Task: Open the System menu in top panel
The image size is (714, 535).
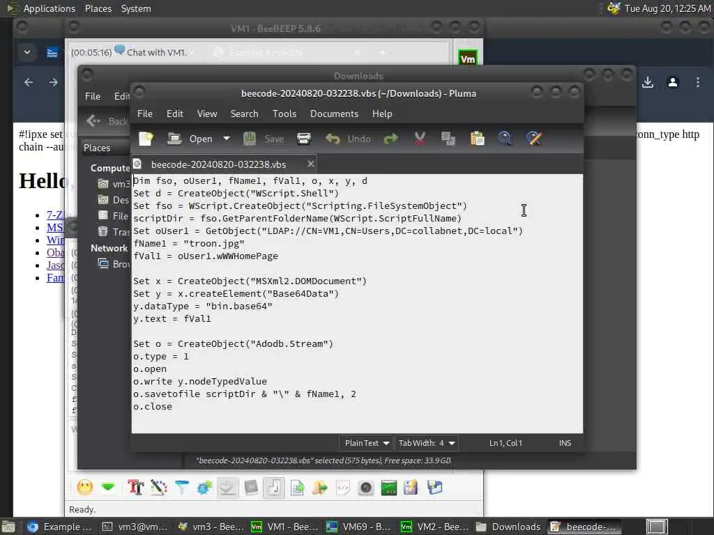Action: [136, 8]
